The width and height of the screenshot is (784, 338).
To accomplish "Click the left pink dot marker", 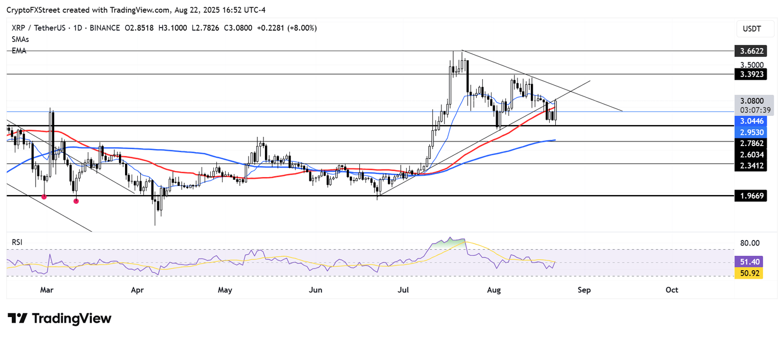I will (x=45, y=197).
